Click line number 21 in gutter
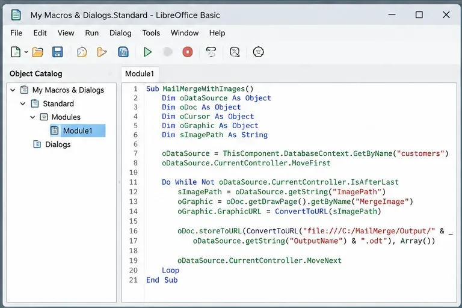 [133, 280]
